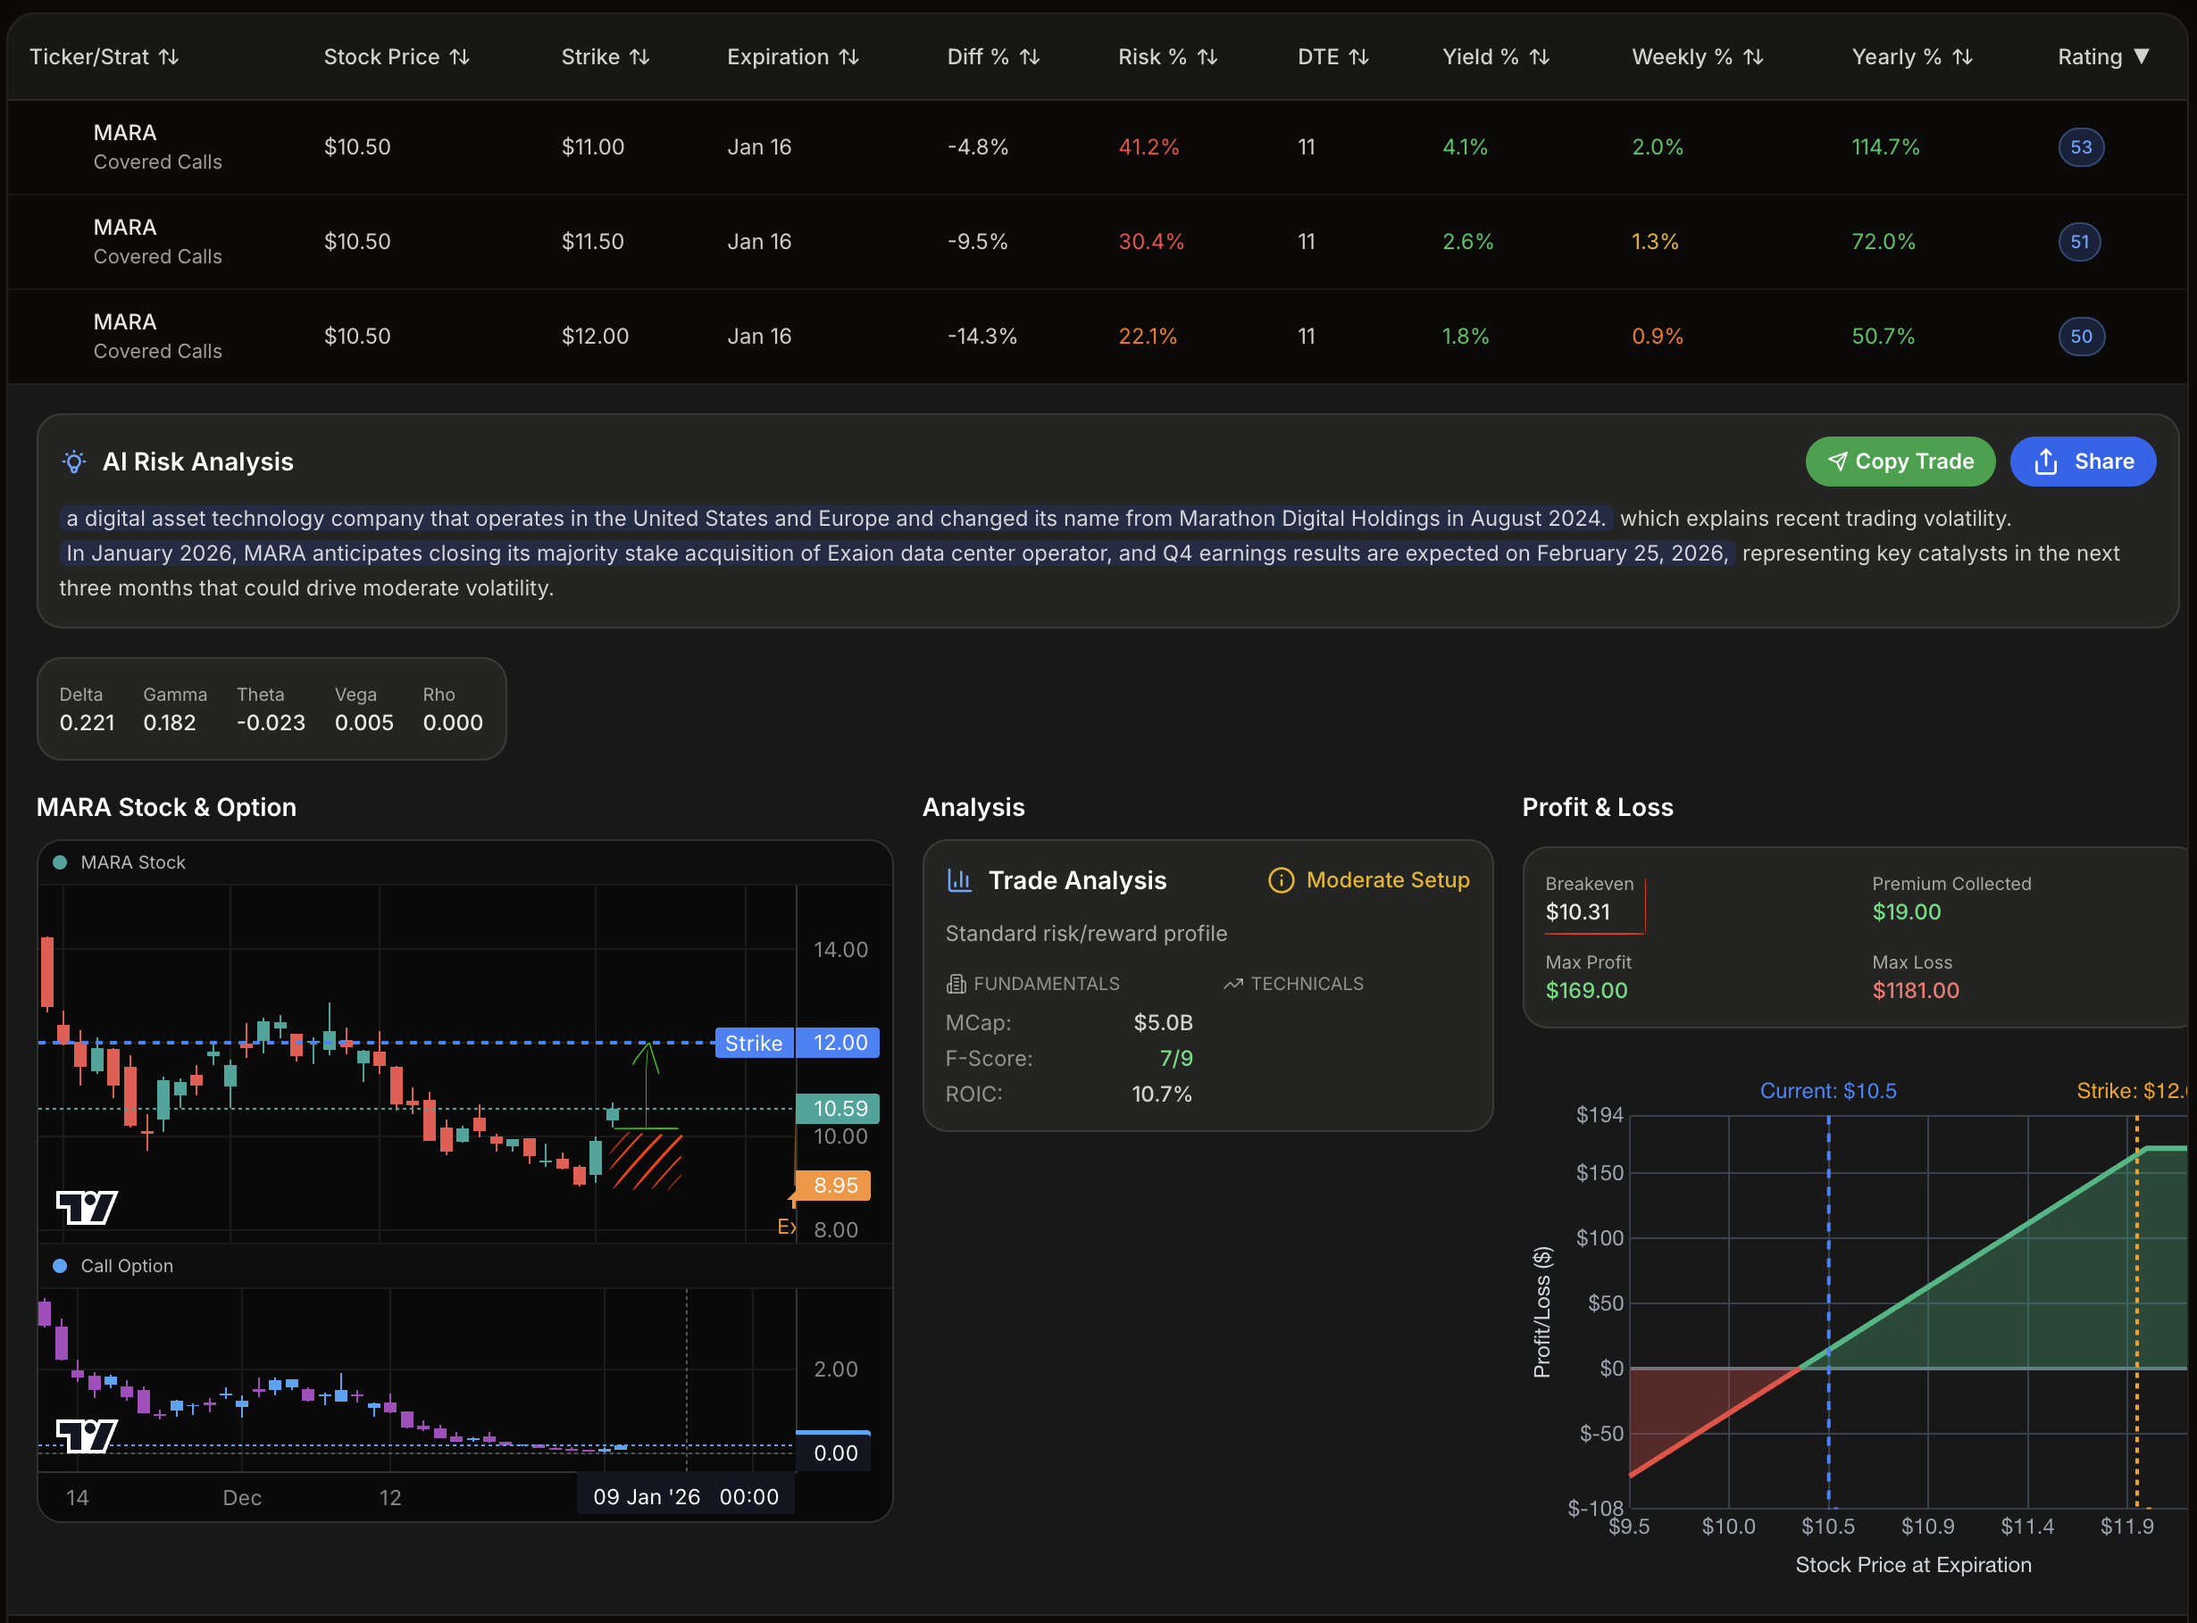Click the Call Option 0.00 price label
Image resolution: width=2197 pixels, height=1623 pixels.
tap(834, 1453)
